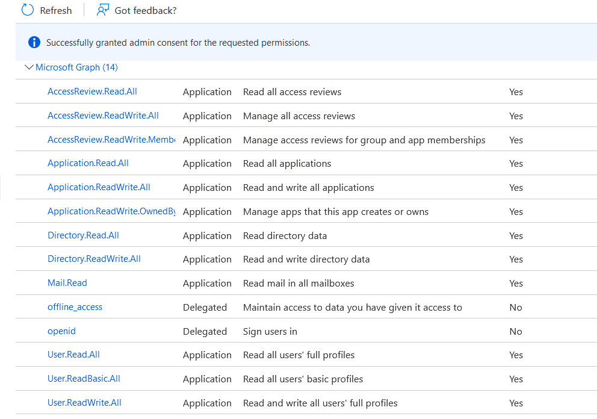Open the Microsoft Graph (14) group link
The width and height of the screenshot is (597, 419).
click(x=76, y=67)
